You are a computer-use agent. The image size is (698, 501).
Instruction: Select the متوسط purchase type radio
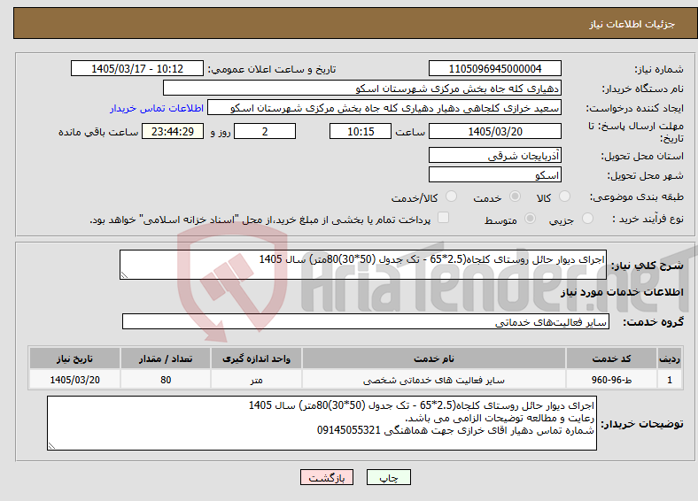point(530,218)
